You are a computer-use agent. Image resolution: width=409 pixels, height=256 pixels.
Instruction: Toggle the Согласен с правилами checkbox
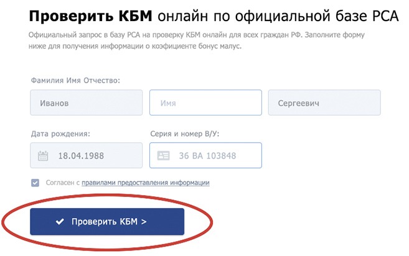[x=35, y=183]
